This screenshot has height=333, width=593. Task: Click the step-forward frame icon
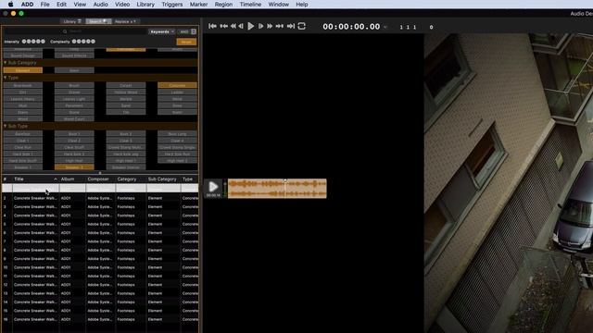[x=260, y=26]
